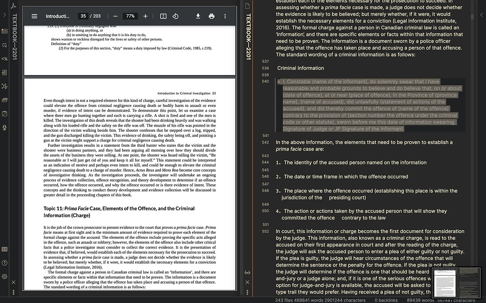The height and width of the screenshot is (303, 486).
Task: Click the PDF page number field showing 35
Action: [83, 16]
